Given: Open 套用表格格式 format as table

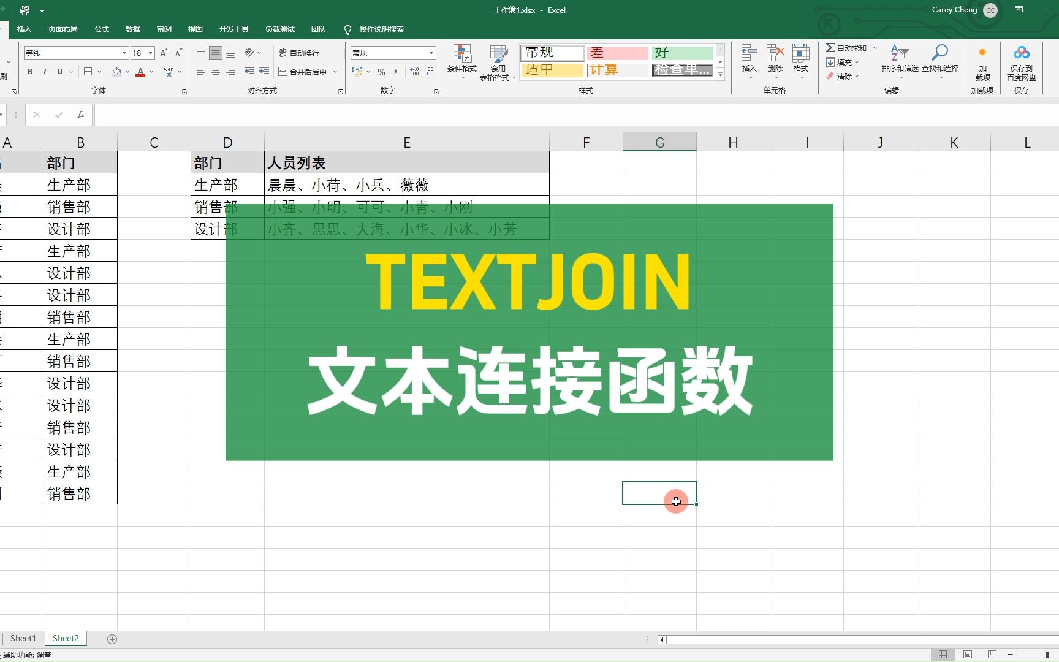Looking at the screenshot, I should (498, 62).
